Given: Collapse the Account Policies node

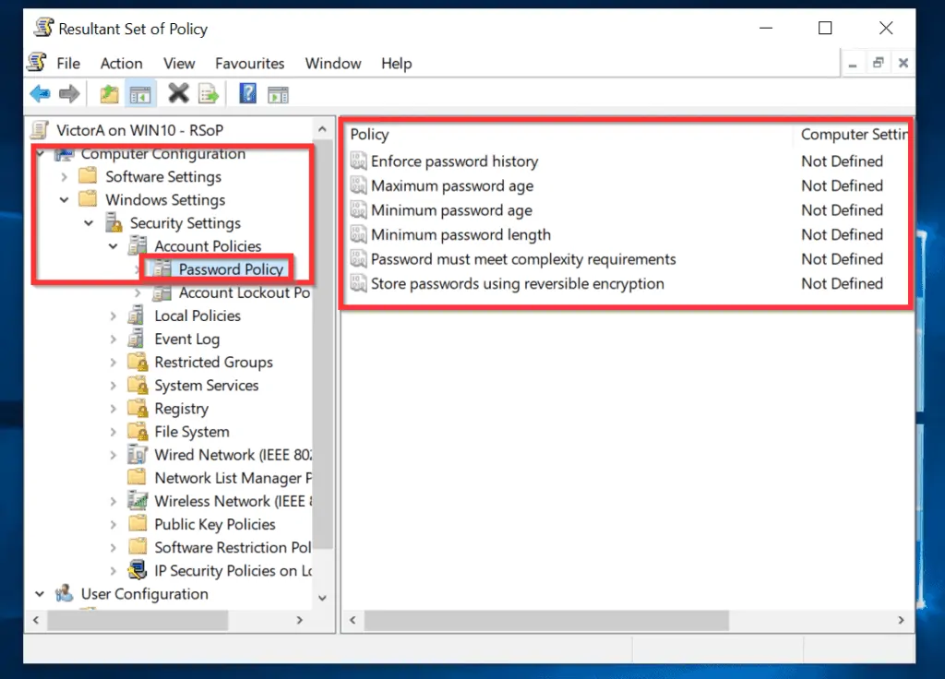Looking at the screenshot, I should click(113, 245).
